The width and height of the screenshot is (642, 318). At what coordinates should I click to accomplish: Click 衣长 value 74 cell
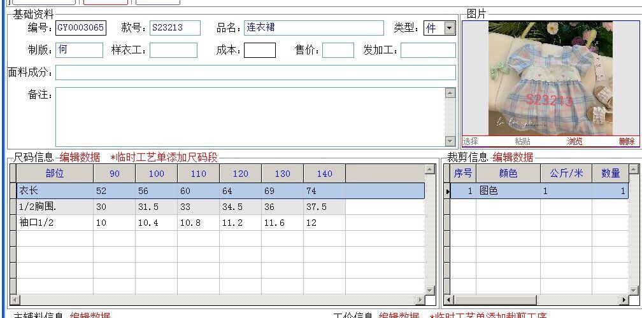pyautogui.click(x=325, y=191)
